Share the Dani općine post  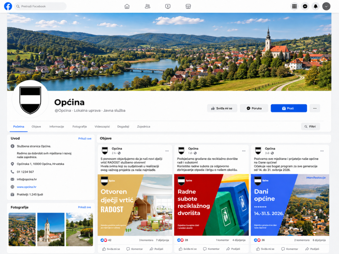pos(312,249)
